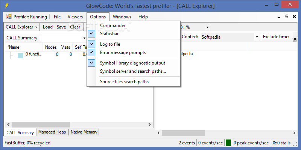
Task: Click right pane scroll right arrow
Action: (x=294, y=133)
